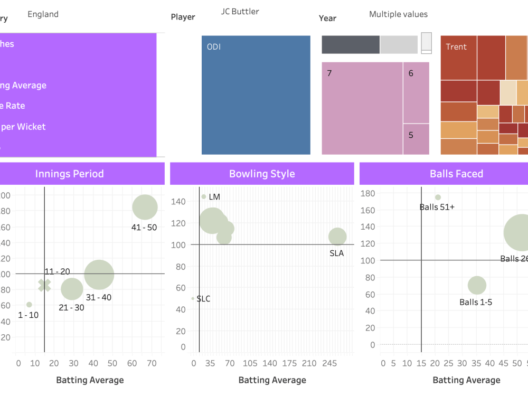Screen dimensions: 528x396
Task: Click the dark grey segment of the stacked bar
Action: click(x=350, y=44)
